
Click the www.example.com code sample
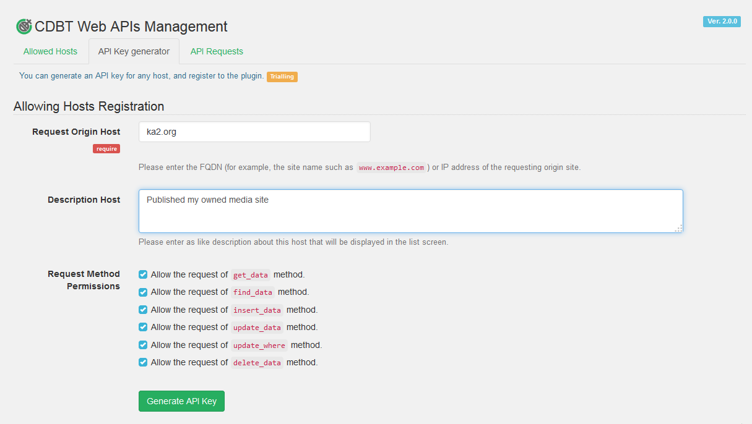391,167
